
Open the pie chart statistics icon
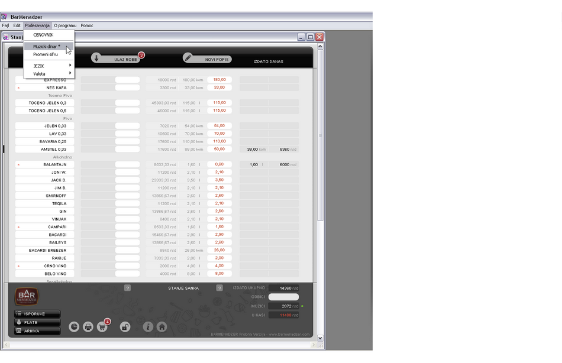(74, 327)
